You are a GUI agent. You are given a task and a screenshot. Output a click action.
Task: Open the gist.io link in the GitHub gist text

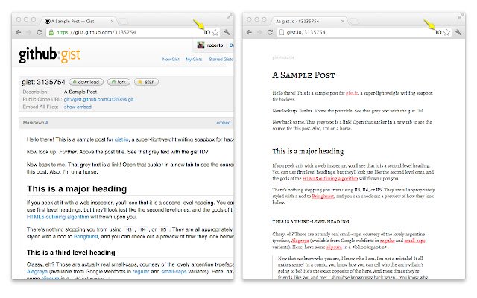coord(121,139)
